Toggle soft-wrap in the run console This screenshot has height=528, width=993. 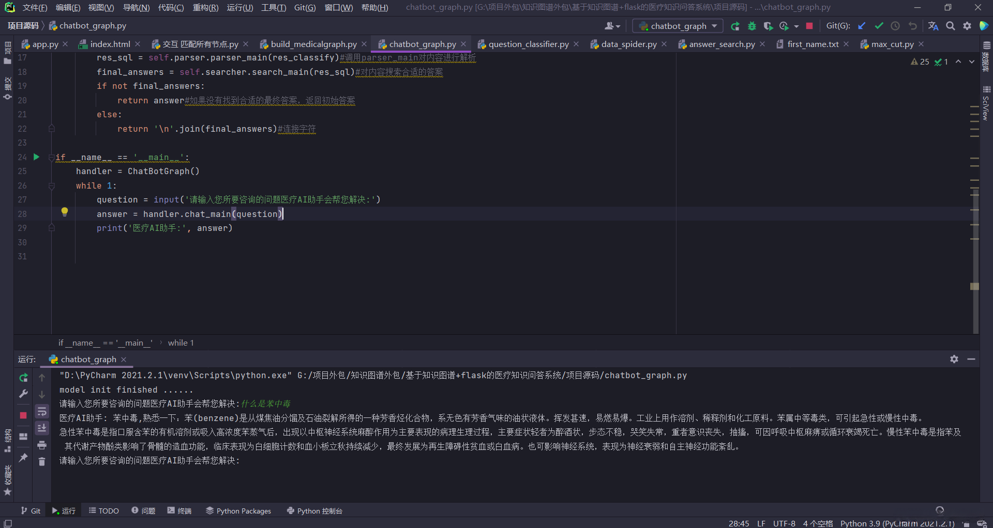pos(42,411)
